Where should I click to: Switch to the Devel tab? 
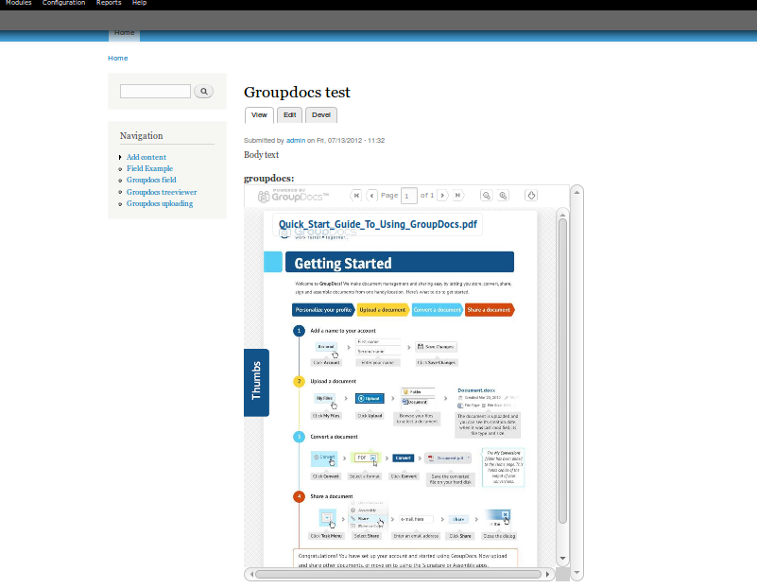(321, 115)
